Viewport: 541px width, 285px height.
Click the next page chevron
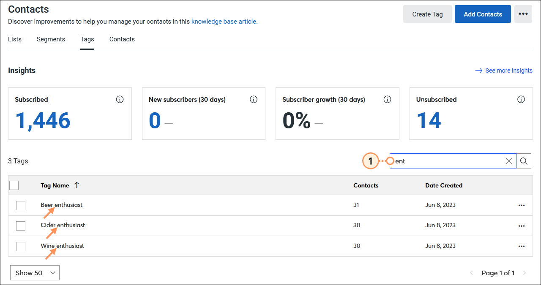(525, 273)
